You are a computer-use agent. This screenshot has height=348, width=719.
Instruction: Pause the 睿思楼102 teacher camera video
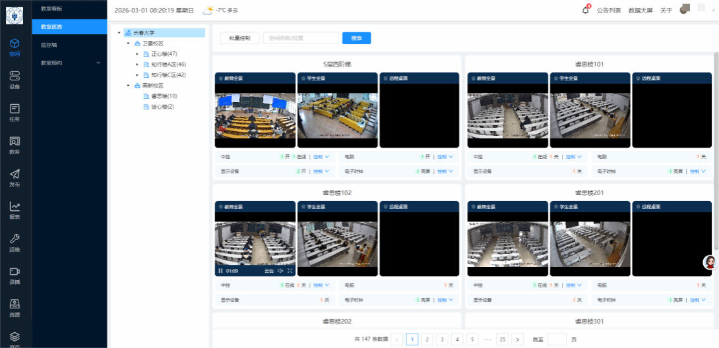(220, 271)
